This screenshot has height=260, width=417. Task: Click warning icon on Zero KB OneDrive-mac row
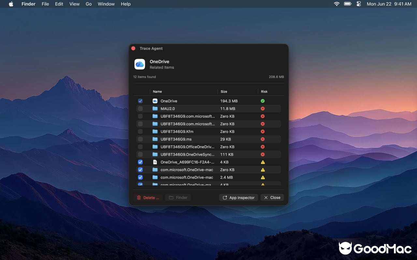coord(263,170)
